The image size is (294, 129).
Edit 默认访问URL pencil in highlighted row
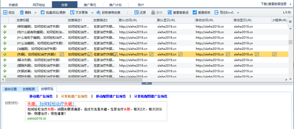pos(151,54)
